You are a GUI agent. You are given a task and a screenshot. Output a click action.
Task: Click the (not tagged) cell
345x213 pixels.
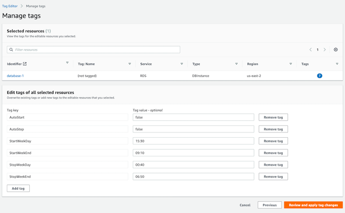(x=87, y=76)
